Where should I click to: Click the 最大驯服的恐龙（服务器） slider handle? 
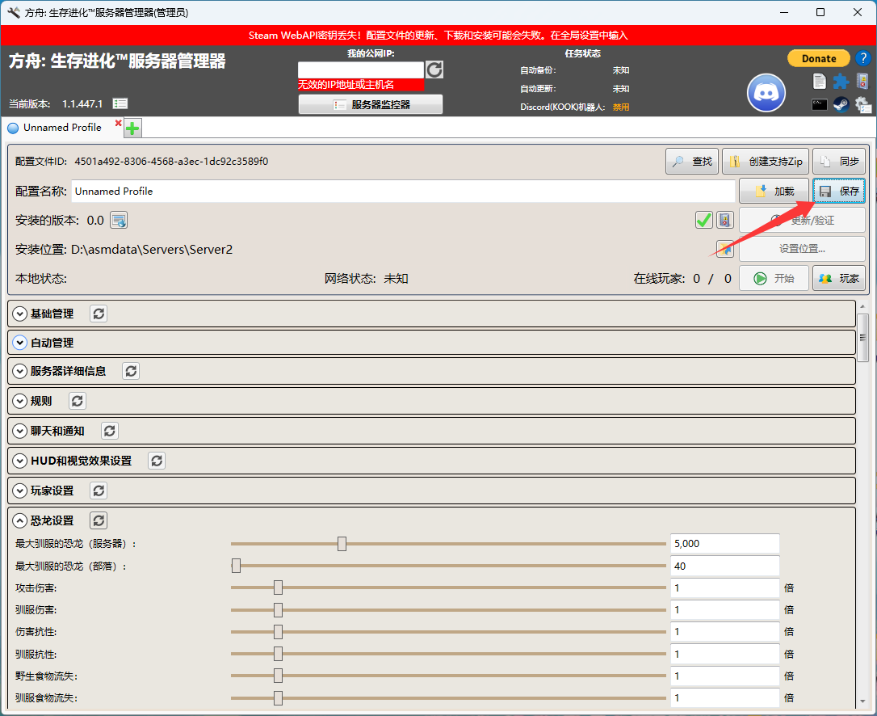point(342,544)
